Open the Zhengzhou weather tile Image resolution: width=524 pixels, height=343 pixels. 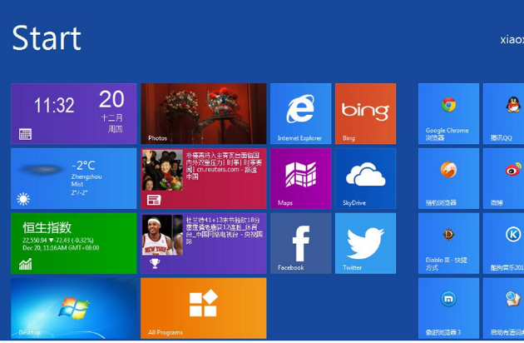(73, 178)
